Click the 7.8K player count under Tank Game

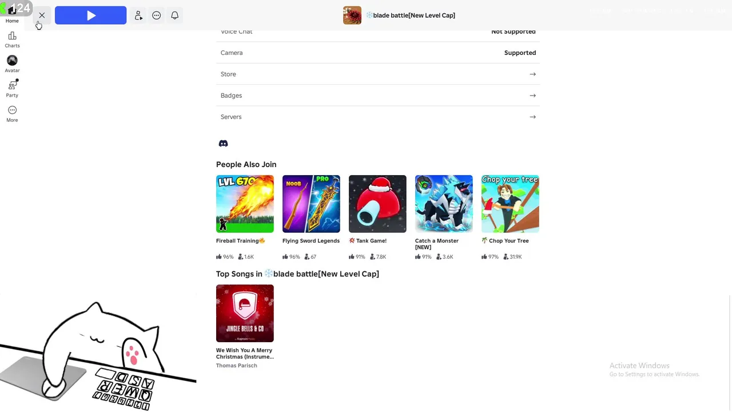379,257
